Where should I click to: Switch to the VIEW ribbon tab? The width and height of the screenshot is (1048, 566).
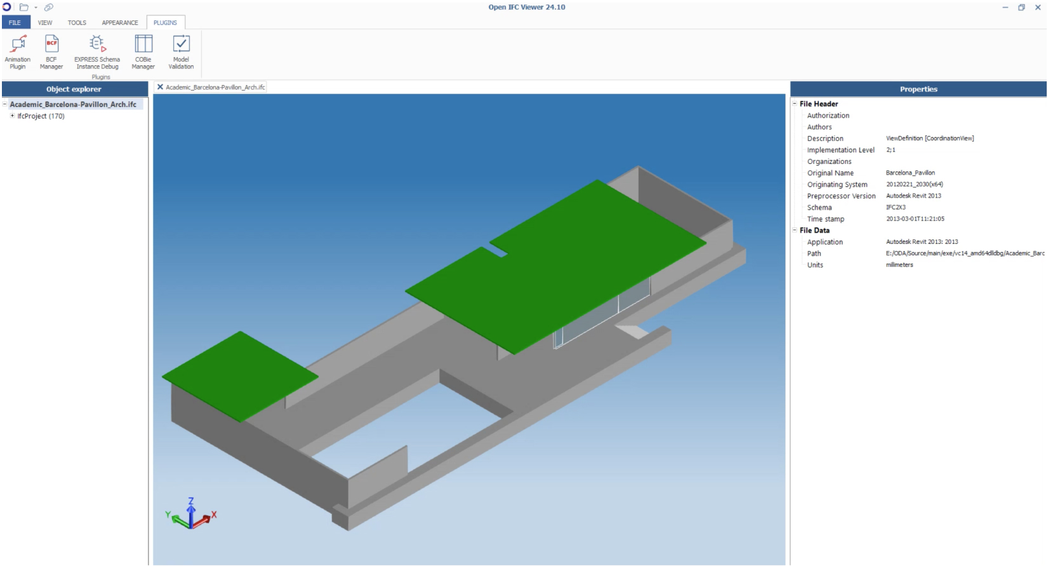[x=45, y=23]
